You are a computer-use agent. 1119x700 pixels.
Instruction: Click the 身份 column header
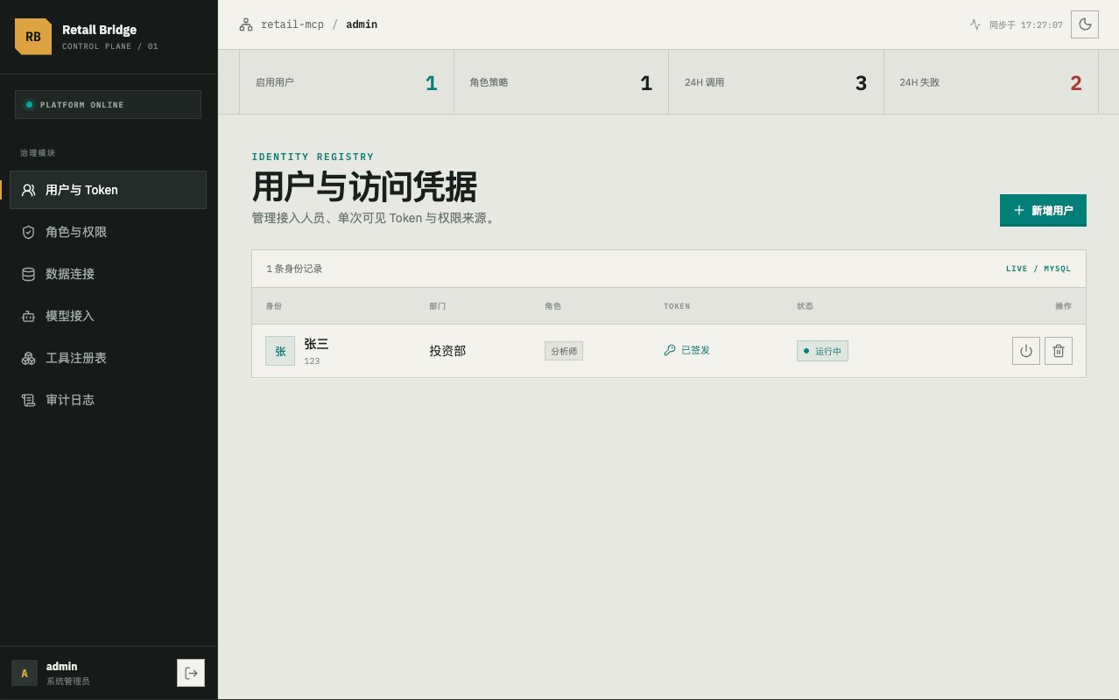(274, 306)
